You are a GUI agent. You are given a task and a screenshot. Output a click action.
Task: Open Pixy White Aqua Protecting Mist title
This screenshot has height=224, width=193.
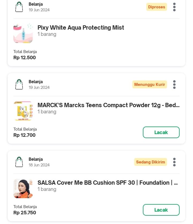pyautogui.click(x=81, y=27)
